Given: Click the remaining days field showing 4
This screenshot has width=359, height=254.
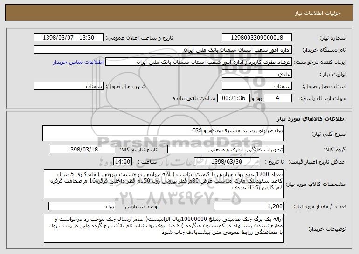Looking at the screenshot, I should (278, 98).
